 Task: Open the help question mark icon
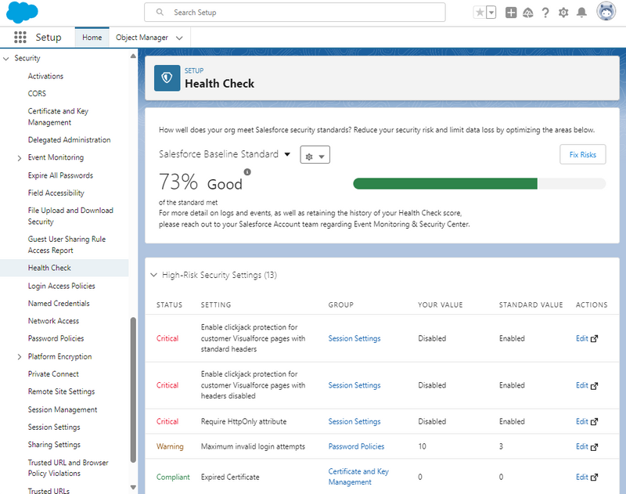[x=545, y=13]
